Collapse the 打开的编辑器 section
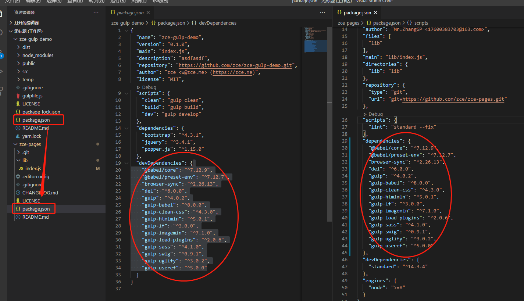This screenshot has height=301, width=524. point(11,23)
